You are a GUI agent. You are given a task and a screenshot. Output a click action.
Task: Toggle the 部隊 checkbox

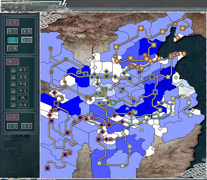[x=13, y=84]
